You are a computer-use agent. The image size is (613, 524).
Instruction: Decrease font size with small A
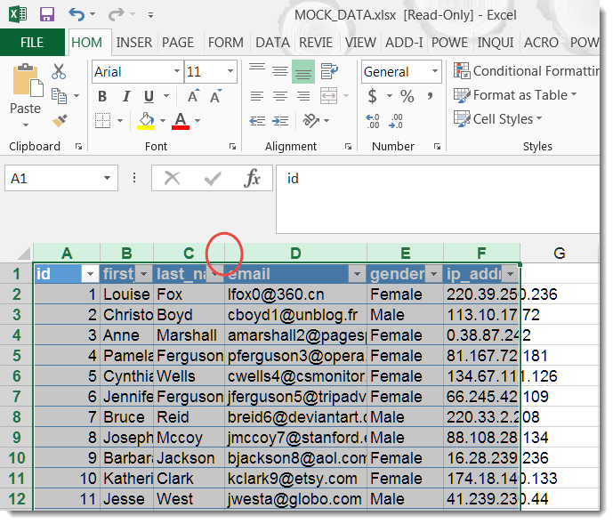click(x=216, y=96)
